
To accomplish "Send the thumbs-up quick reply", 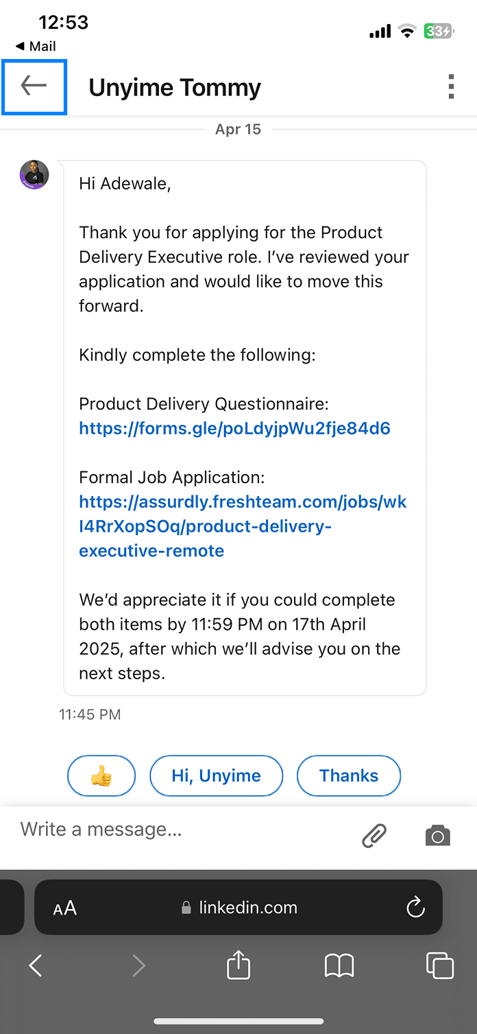I will (101, 776).
